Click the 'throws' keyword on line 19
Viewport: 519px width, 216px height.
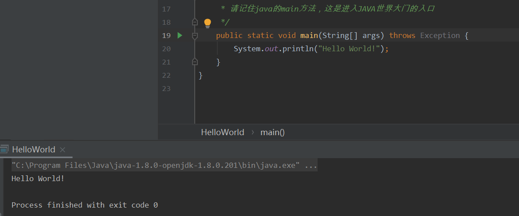click(x=402, y=35)
